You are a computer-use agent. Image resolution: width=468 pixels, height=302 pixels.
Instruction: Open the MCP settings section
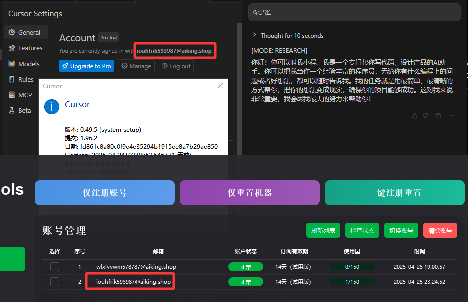(x=20, y=95)
